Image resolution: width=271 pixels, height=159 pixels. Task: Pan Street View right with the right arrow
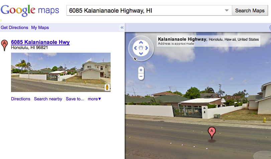[147, 48]
